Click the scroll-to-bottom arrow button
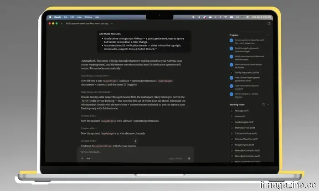Screen dimensions: 319x191 135,141
